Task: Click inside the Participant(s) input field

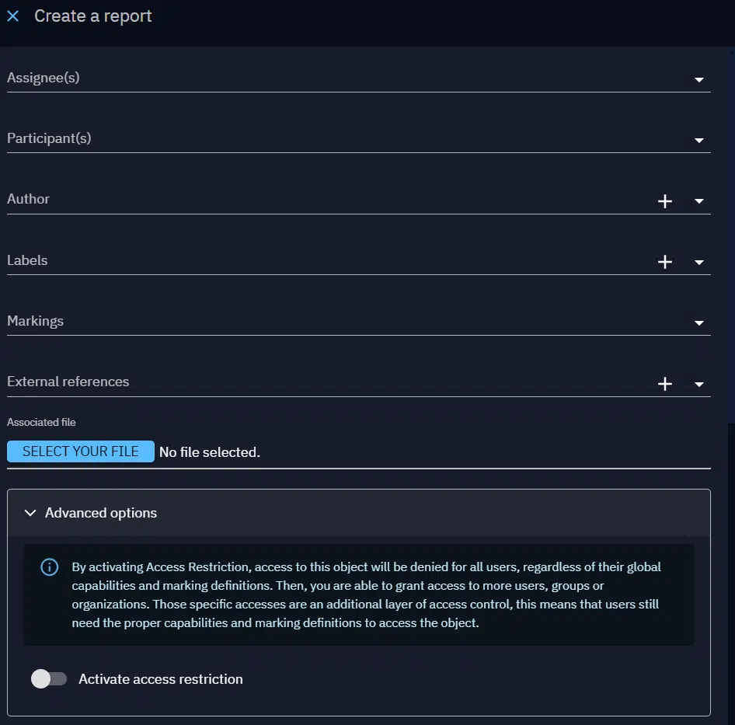Action: click(x=311, y=142)
